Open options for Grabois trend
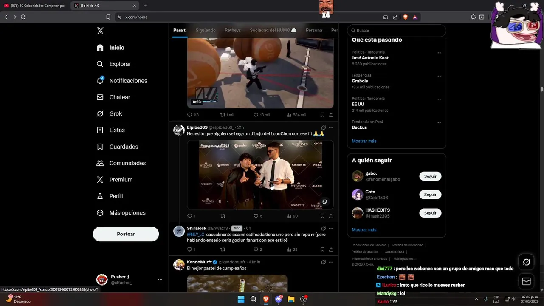 point(439,76)
